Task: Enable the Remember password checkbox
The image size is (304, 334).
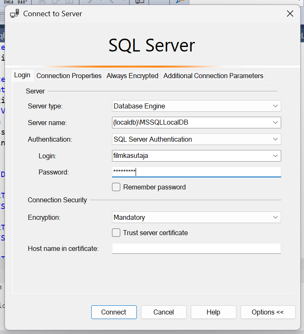Action: [116, 187]
